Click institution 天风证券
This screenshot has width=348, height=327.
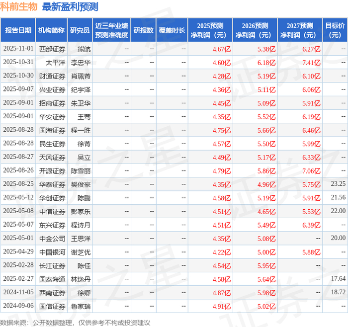click(52, 158)
